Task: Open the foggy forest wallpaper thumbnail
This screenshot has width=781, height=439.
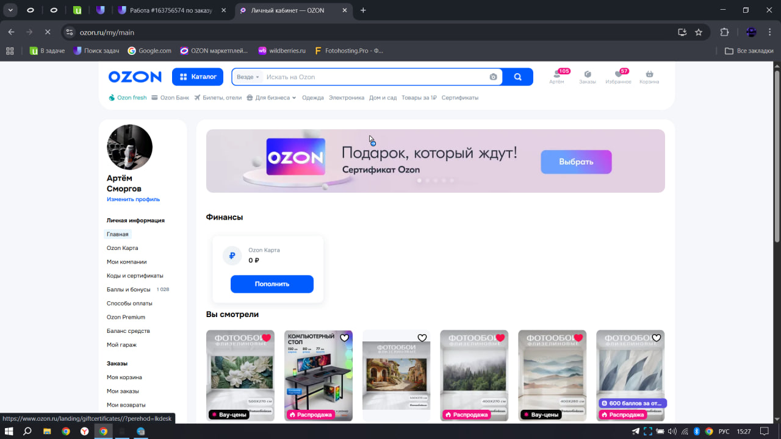Action: click(474, 376)
